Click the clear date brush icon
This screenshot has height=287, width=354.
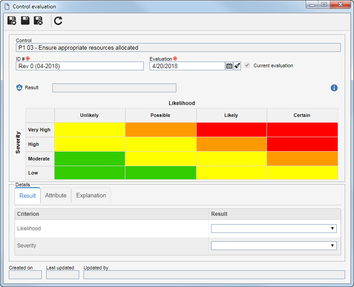[x=237, y=66]
